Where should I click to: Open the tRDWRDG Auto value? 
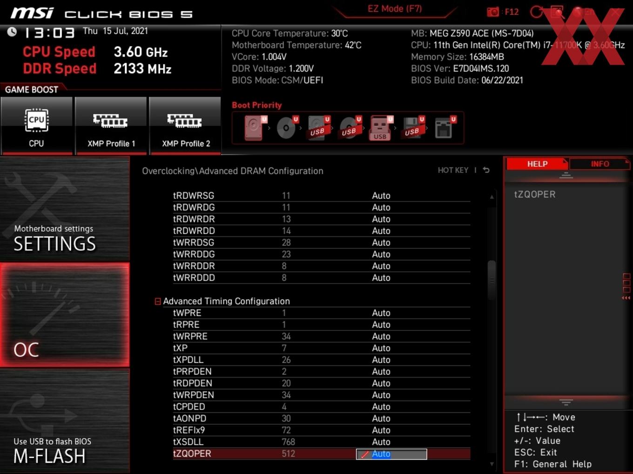381,207
